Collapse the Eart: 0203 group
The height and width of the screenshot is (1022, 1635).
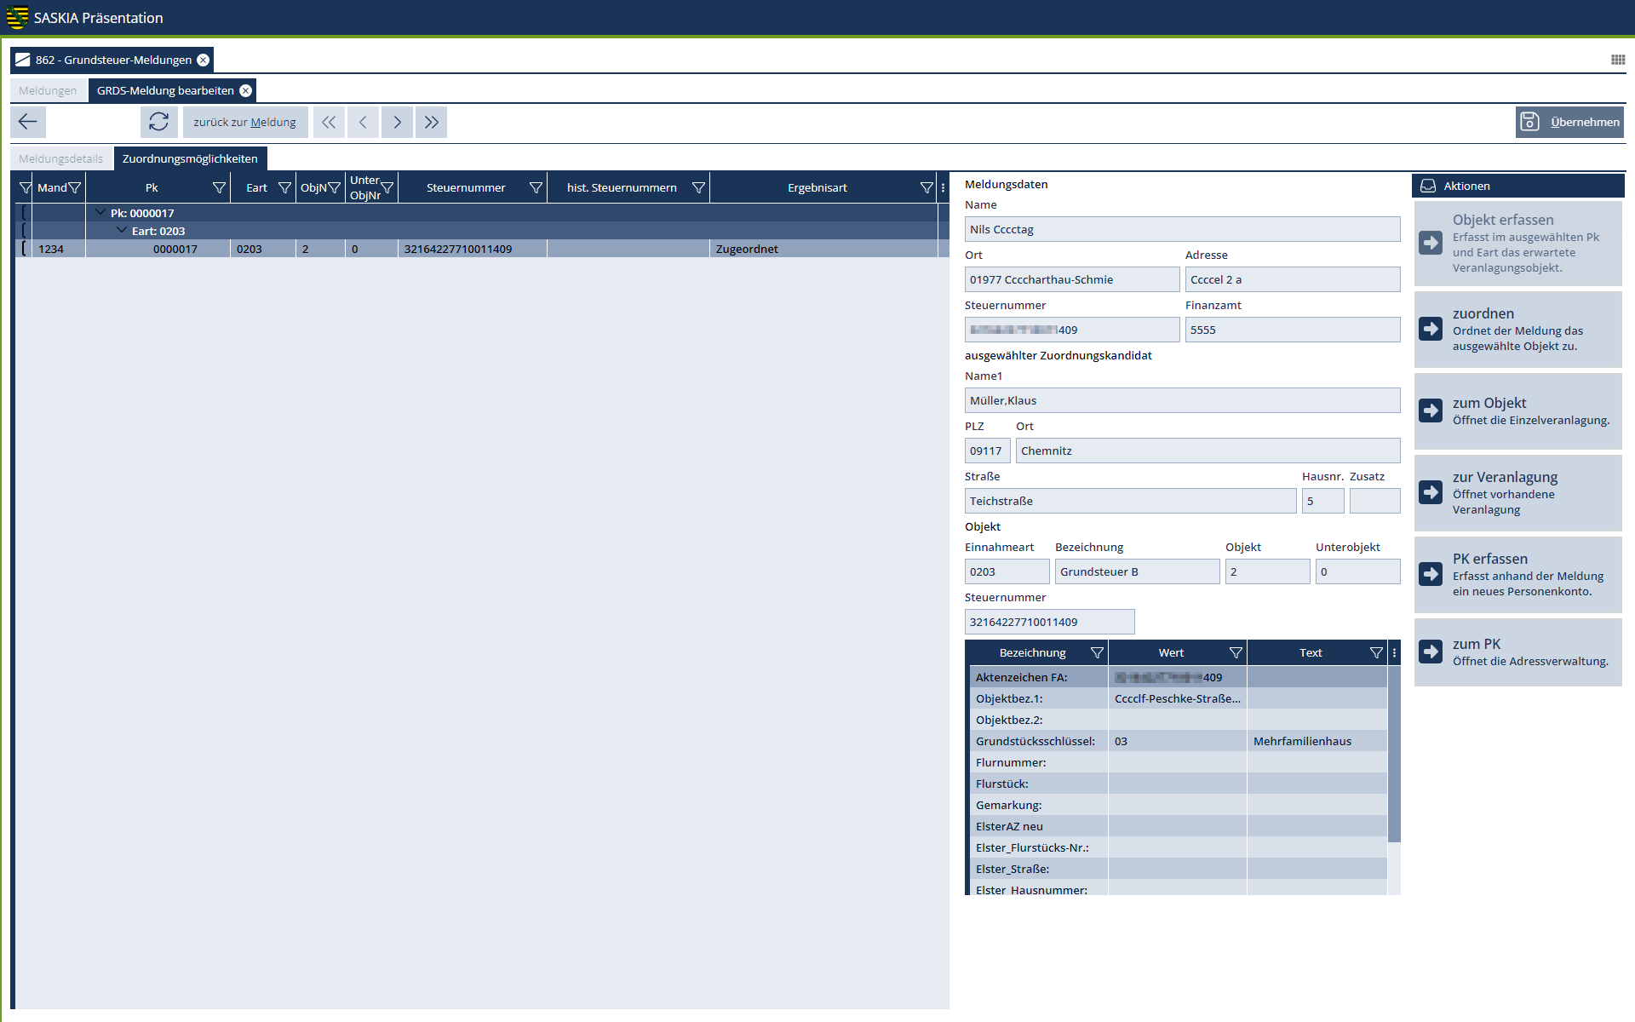click(x=122, y=231)
